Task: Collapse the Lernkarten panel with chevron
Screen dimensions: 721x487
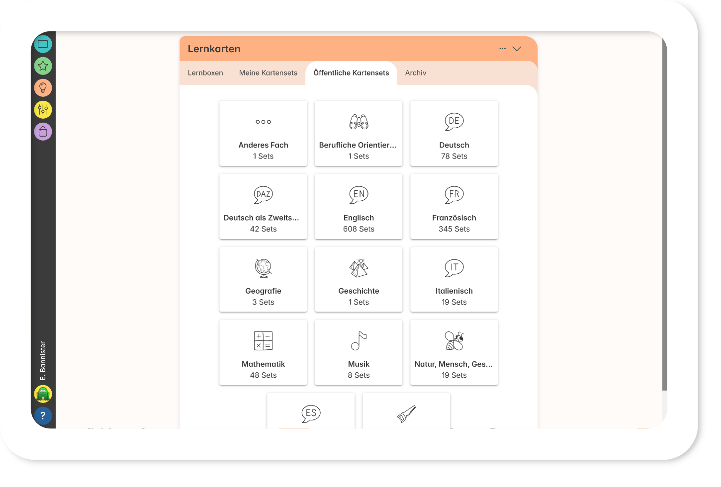Action: pyautogui.click(x=517, y=49)
